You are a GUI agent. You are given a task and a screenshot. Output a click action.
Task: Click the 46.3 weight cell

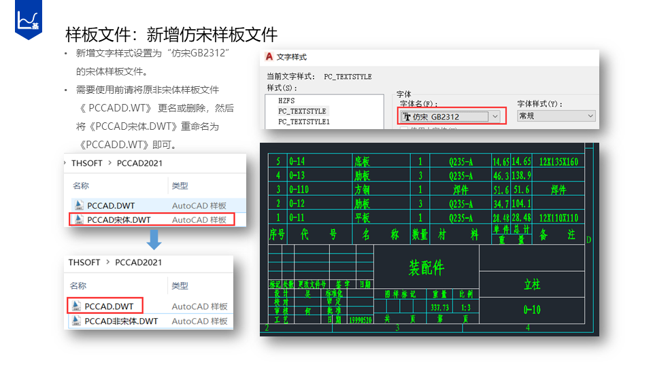coord(501,175)
